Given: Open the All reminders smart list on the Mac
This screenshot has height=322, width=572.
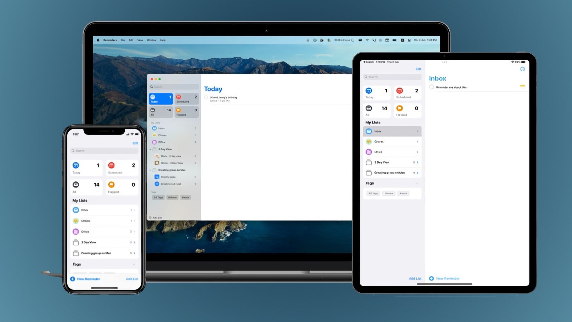Looking at the screenshot, I should [x=161, y=112].
